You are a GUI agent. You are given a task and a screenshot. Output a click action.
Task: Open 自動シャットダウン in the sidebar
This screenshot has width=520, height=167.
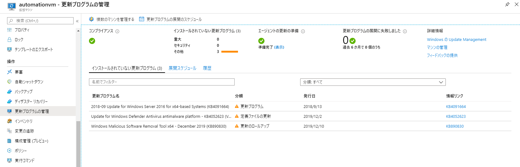[x=29, y=82]
